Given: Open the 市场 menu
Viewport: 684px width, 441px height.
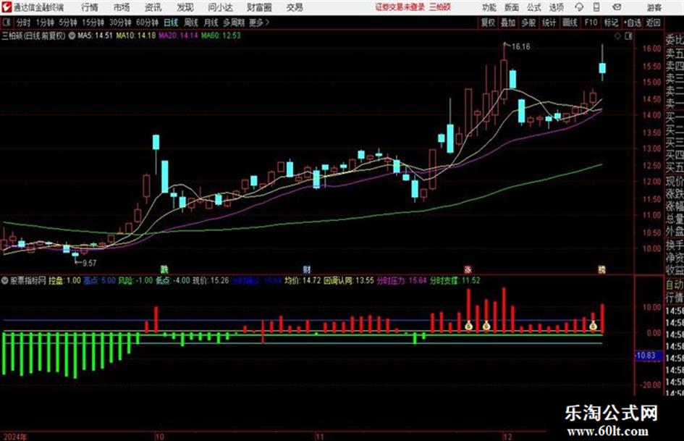Looking at the screenshot, I should pyautogui.click(x=122, y=7).
